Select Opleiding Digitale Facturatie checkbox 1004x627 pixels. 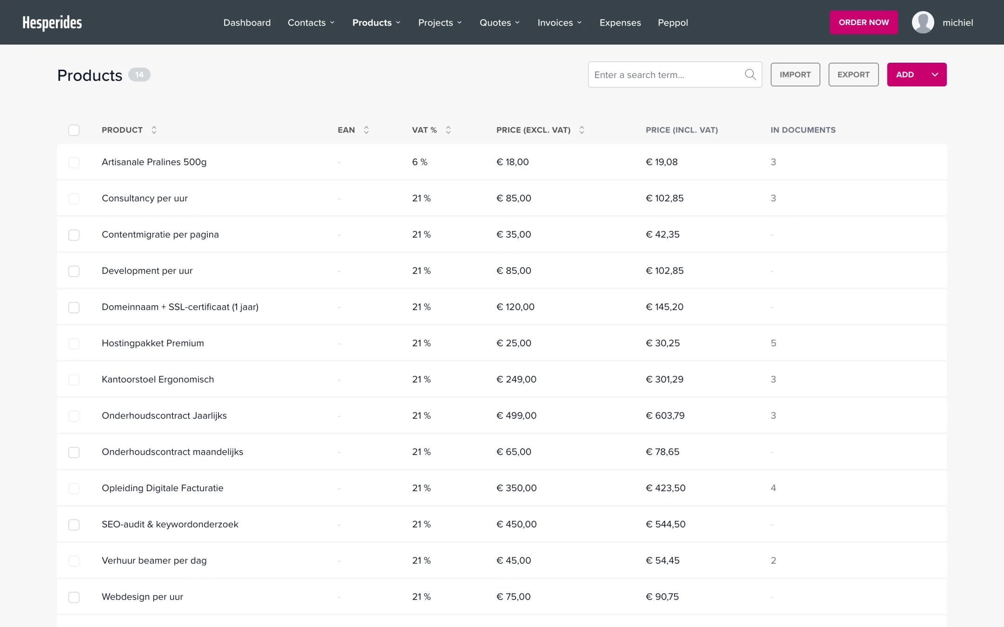(x=74, y=488)
